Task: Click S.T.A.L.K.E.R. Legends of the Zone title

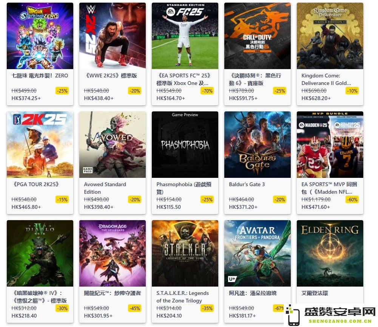Action: [x=182, y=297]
